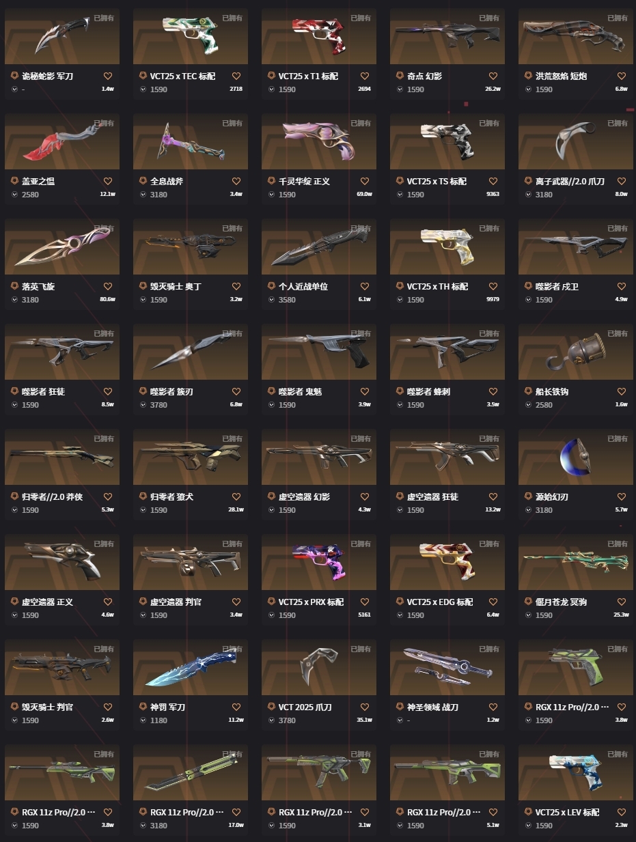Click tier badge icon before VCT 2025 爪刀
The width and height of the screenshot is (636, 842).
click(x=271, y=707)
